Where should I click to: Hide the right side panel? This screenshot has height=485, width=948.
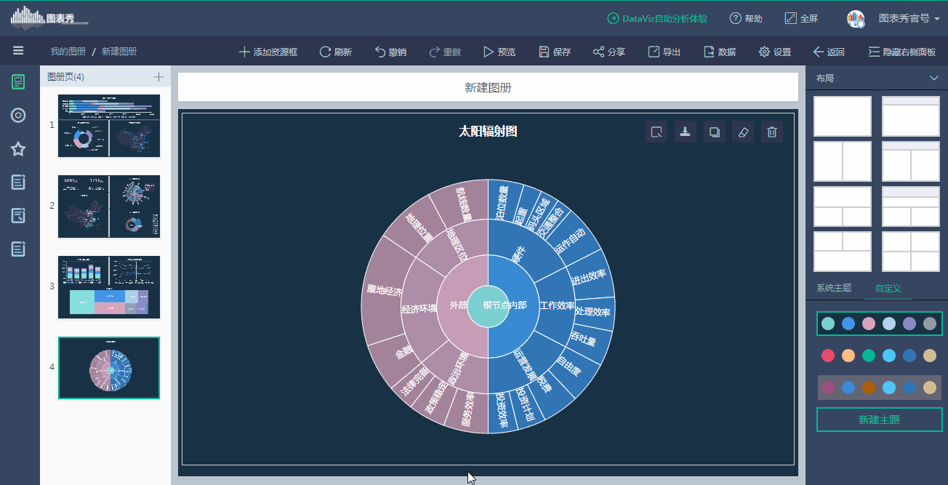click(901, 52)
